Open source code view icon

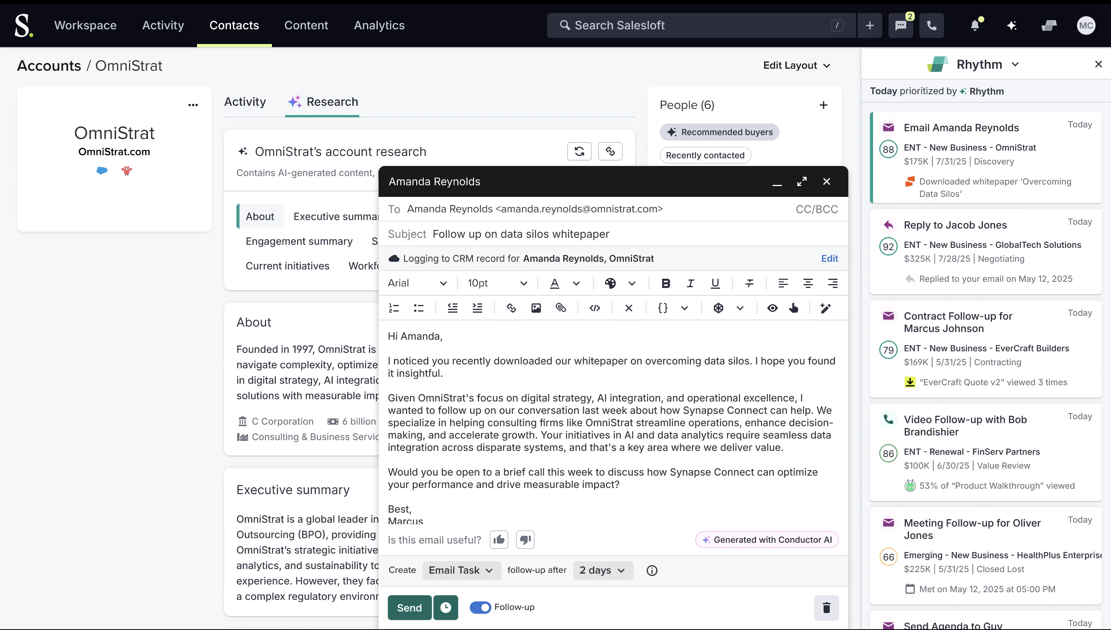[595, 308]
